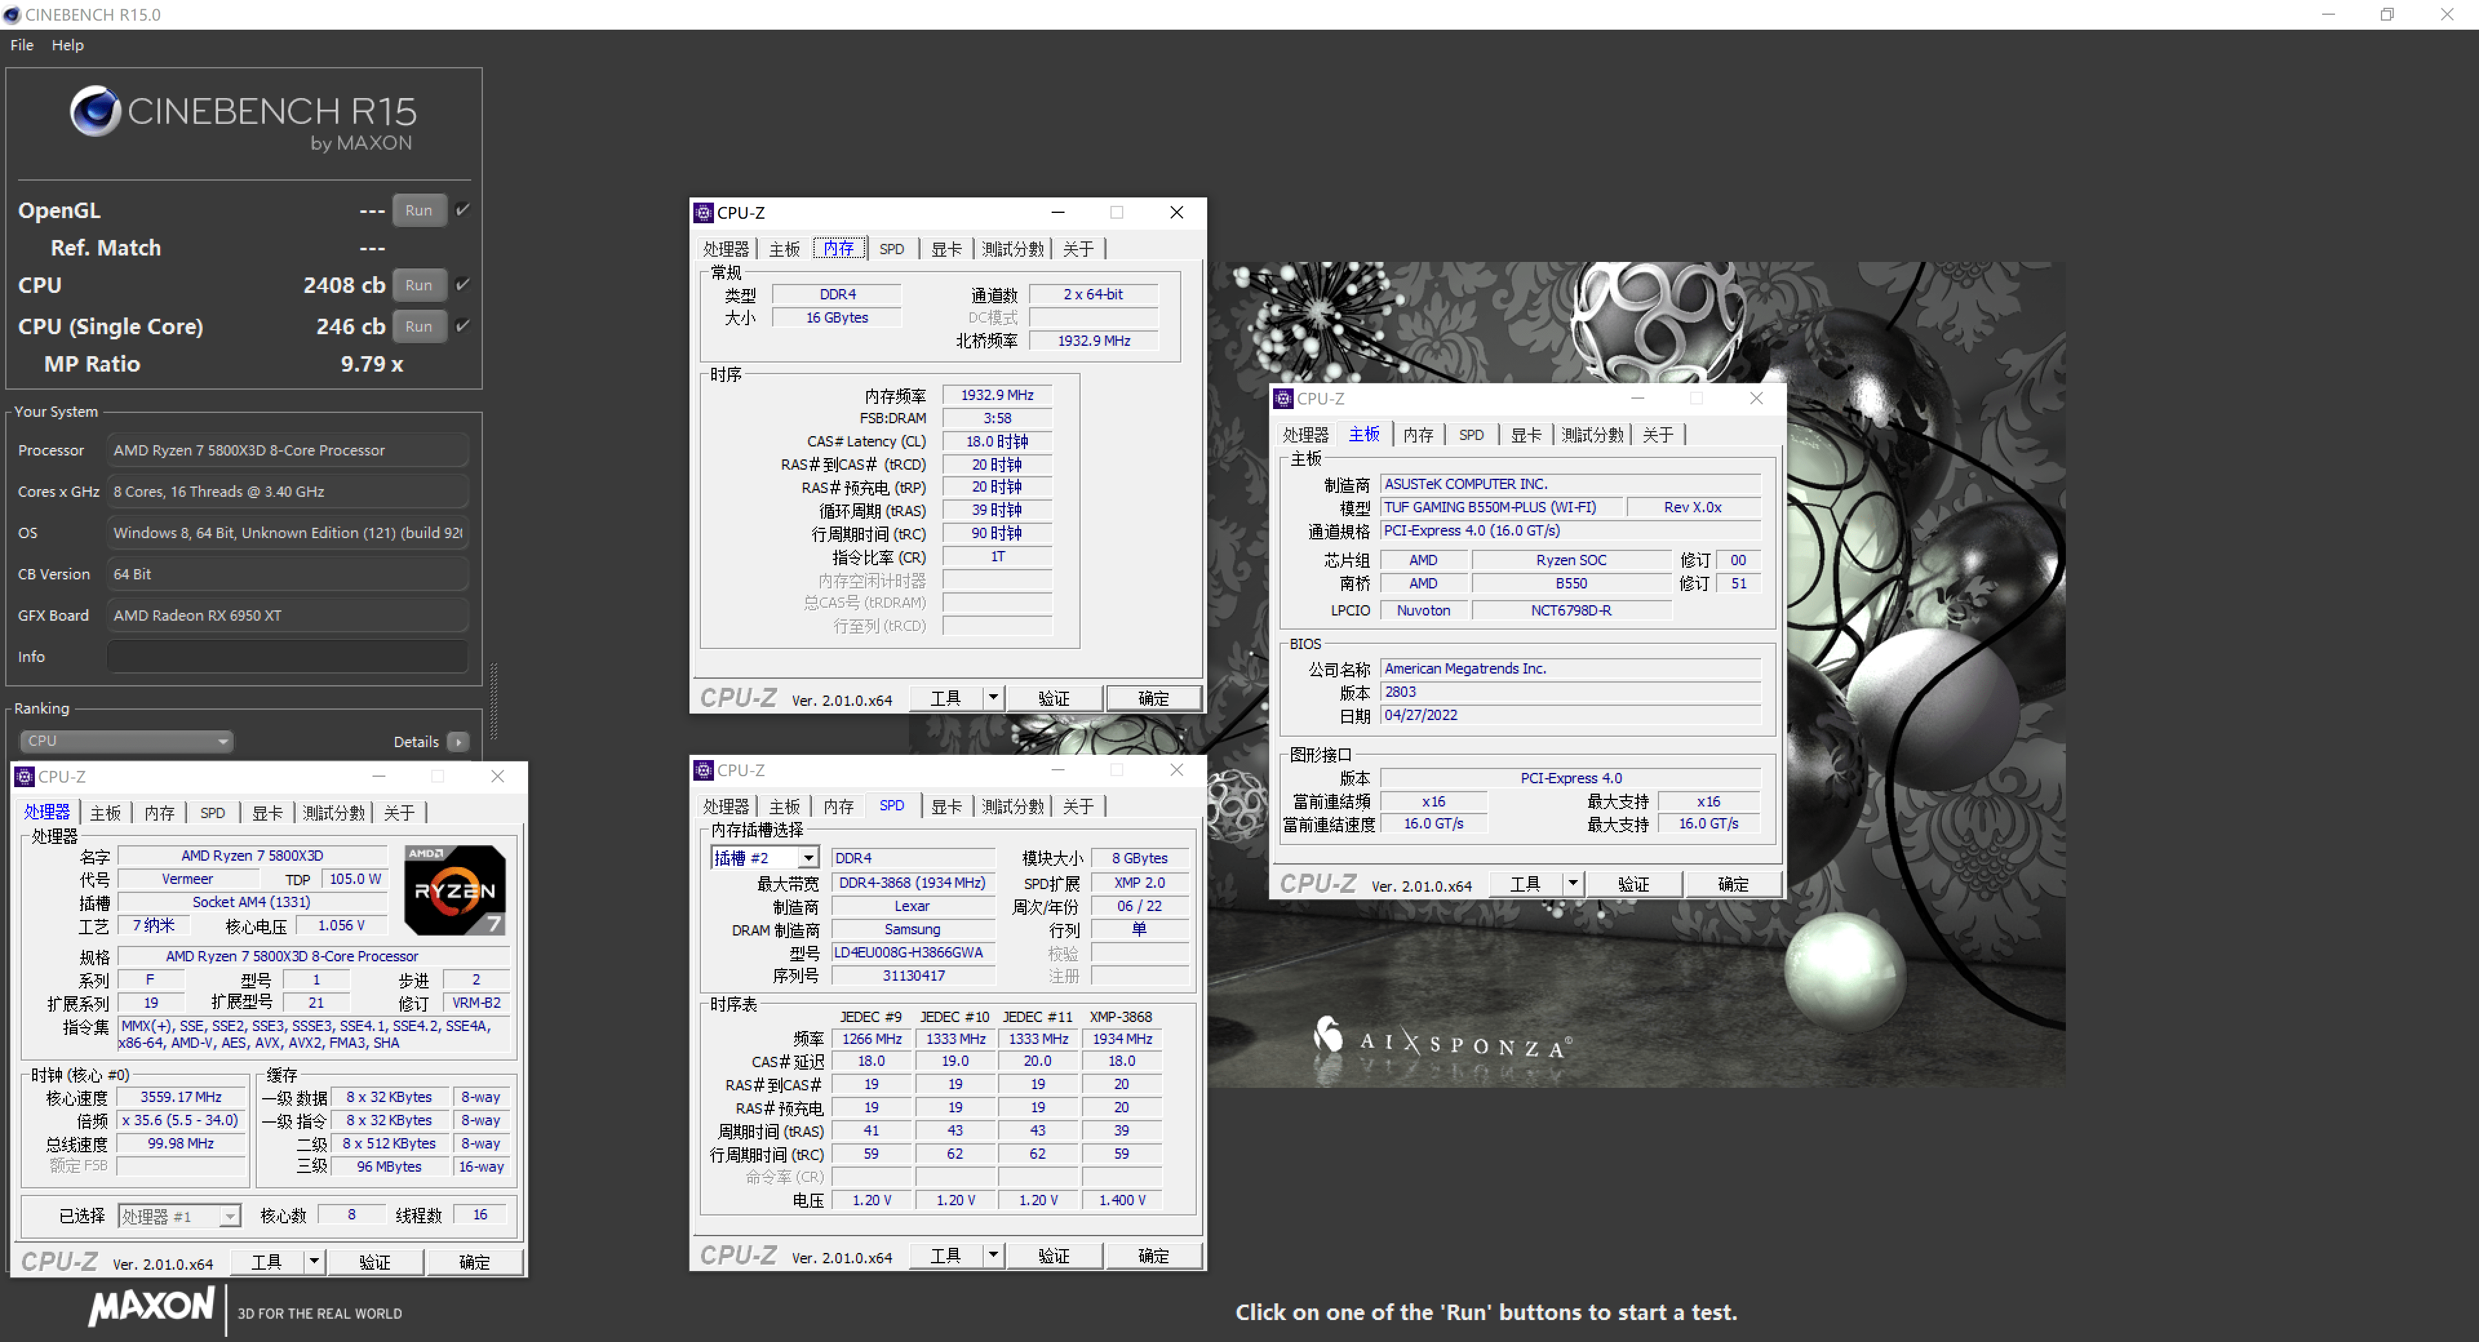This screenshot has width=2479, height=1342.
Task: Click the BIOS version 2803 value
Action: 1569,692
